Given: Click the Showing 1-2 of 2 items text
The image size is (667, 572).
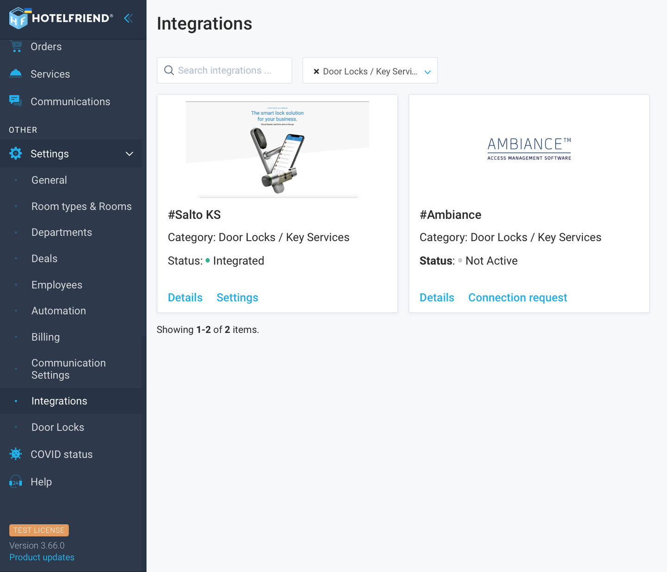Looking at the screenshot, I should pos(208,330).
